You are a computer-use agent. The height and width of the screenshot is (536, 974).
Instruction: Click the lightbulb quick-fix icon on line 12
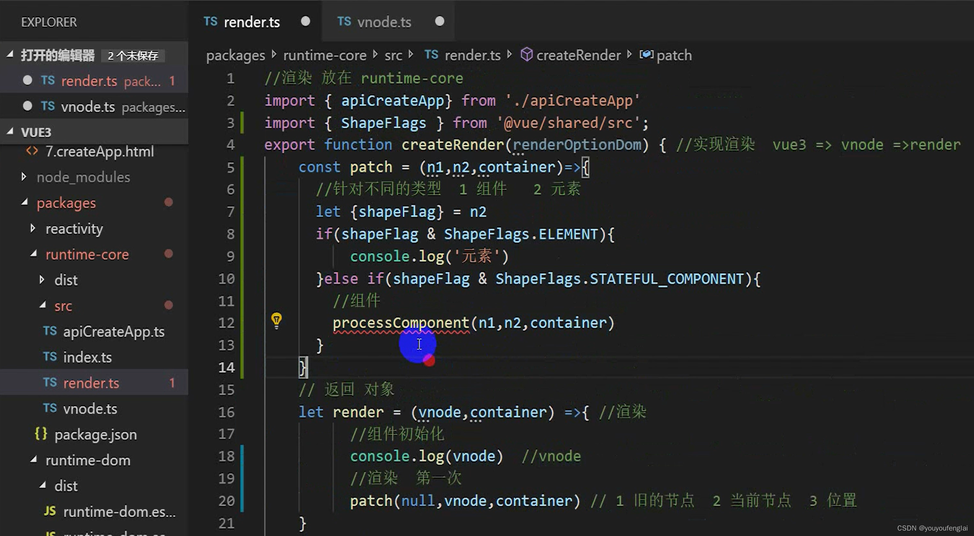point(276,321)
